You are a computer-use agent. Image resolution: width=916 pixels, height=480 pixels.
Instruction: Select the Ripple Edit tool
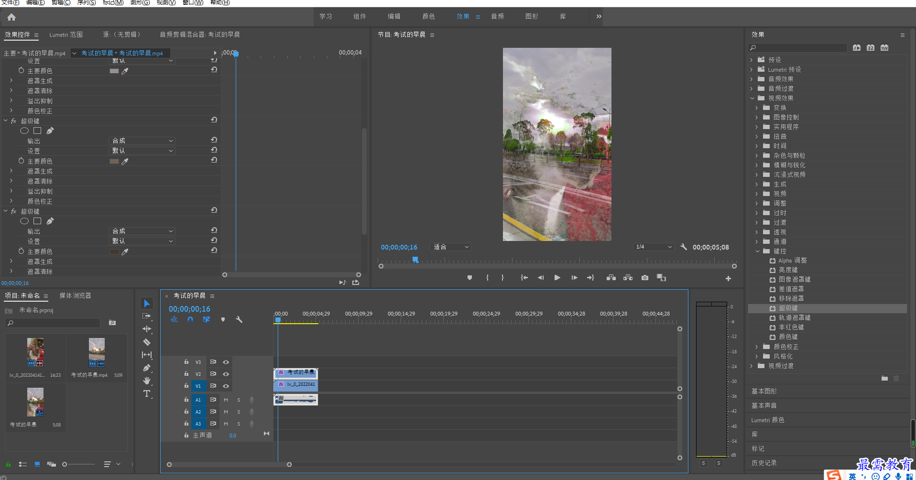(147, 329)
